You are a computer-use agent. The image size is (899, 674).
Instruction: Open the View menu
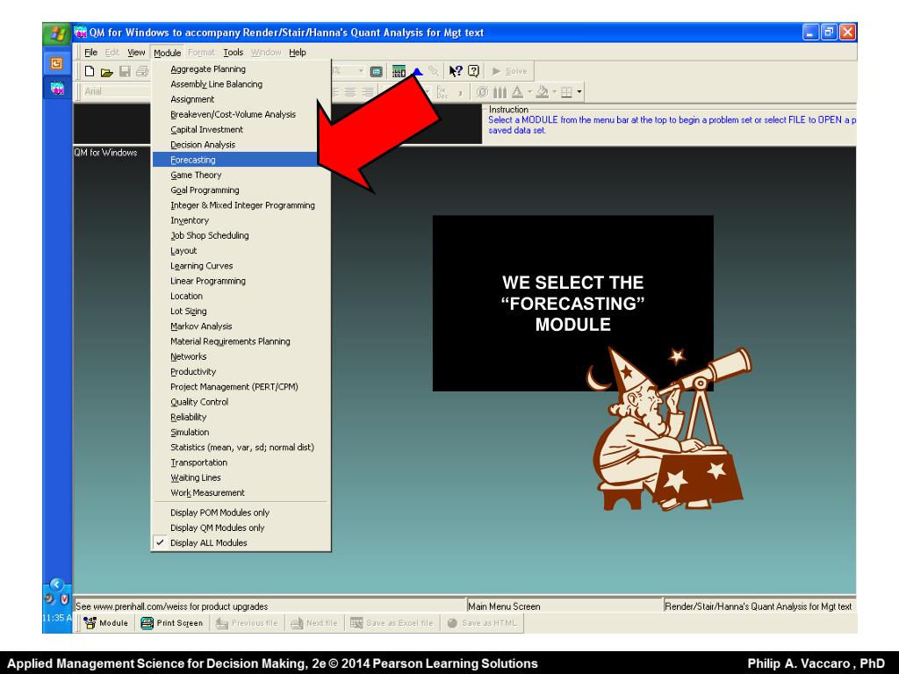[x=136, y=52]
